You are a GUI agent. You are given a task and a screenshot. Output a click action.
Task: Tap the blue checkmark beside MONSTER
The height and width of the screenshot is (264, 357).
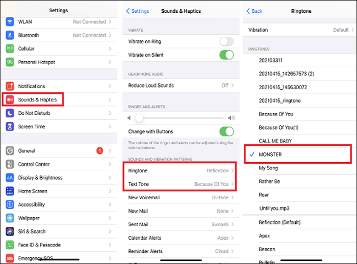click(x=252, y=154)
